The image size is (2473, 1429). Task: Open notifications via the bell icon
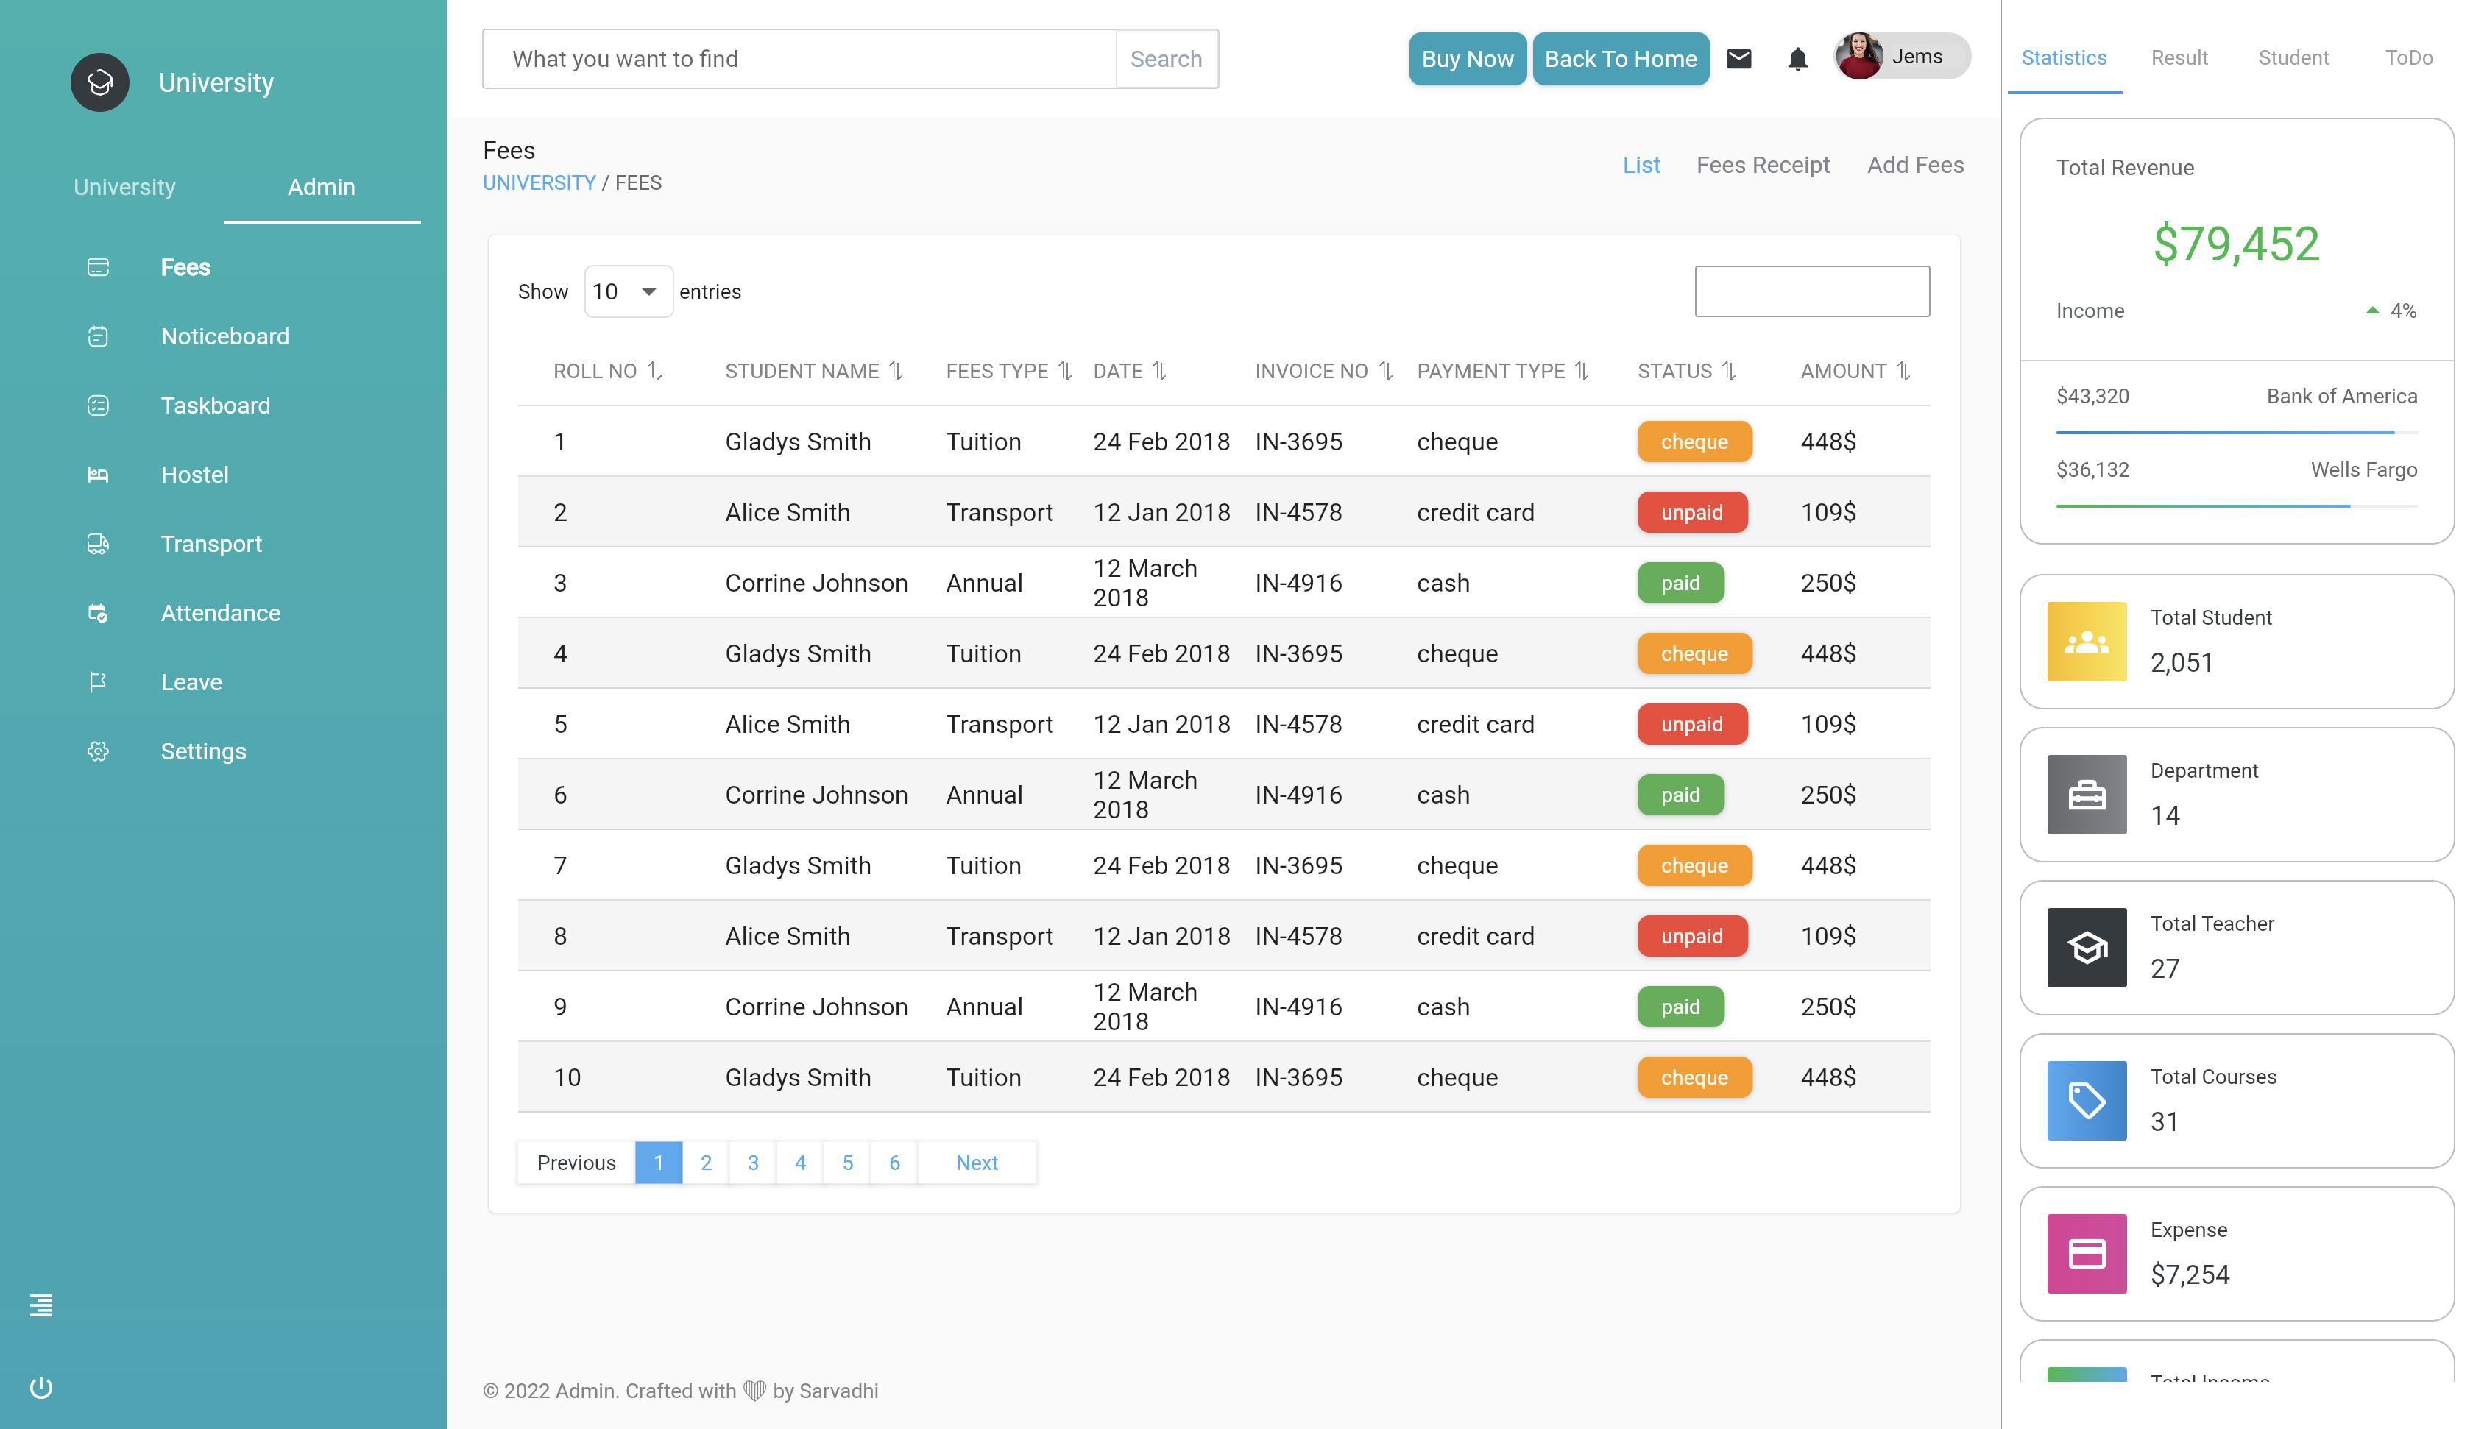[x=1798, y=60]
